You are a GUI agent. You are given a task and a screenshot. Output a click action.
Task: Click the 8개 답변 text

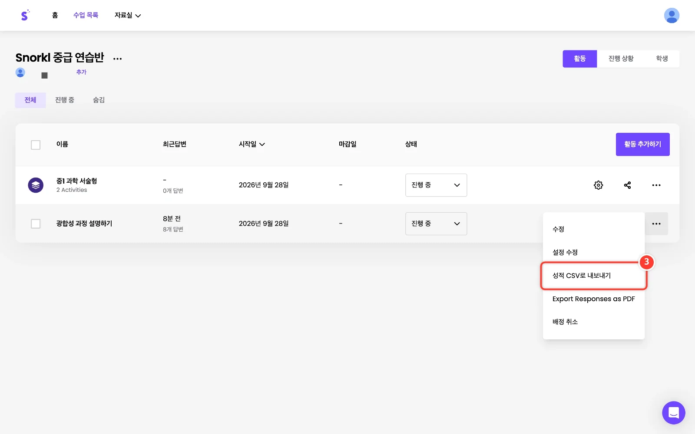point(173,230)
